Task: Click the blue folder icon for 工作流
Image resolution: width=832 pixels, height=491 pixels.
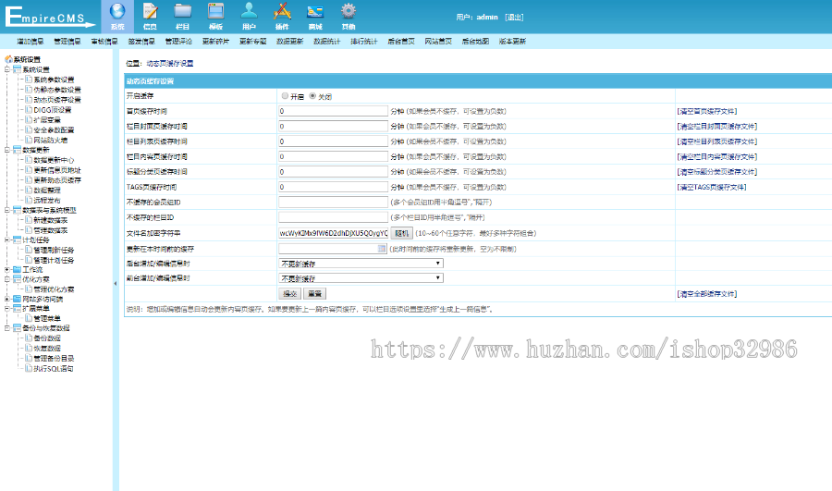Action: click(17, 269)
